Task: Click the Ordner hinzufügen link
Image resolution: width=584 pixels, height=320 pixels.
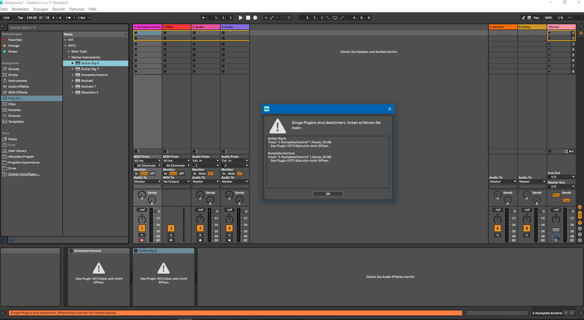Action: [24, 174]
